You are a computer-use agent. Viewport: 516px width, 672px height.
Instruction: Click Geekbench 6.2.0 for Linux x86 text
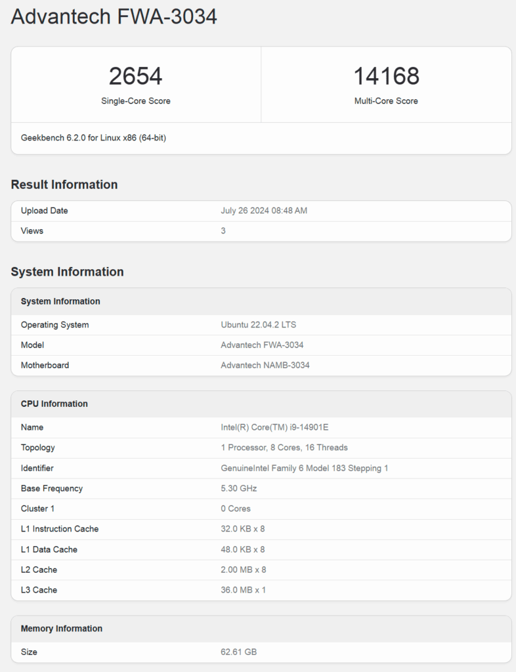tap(93, 138)
